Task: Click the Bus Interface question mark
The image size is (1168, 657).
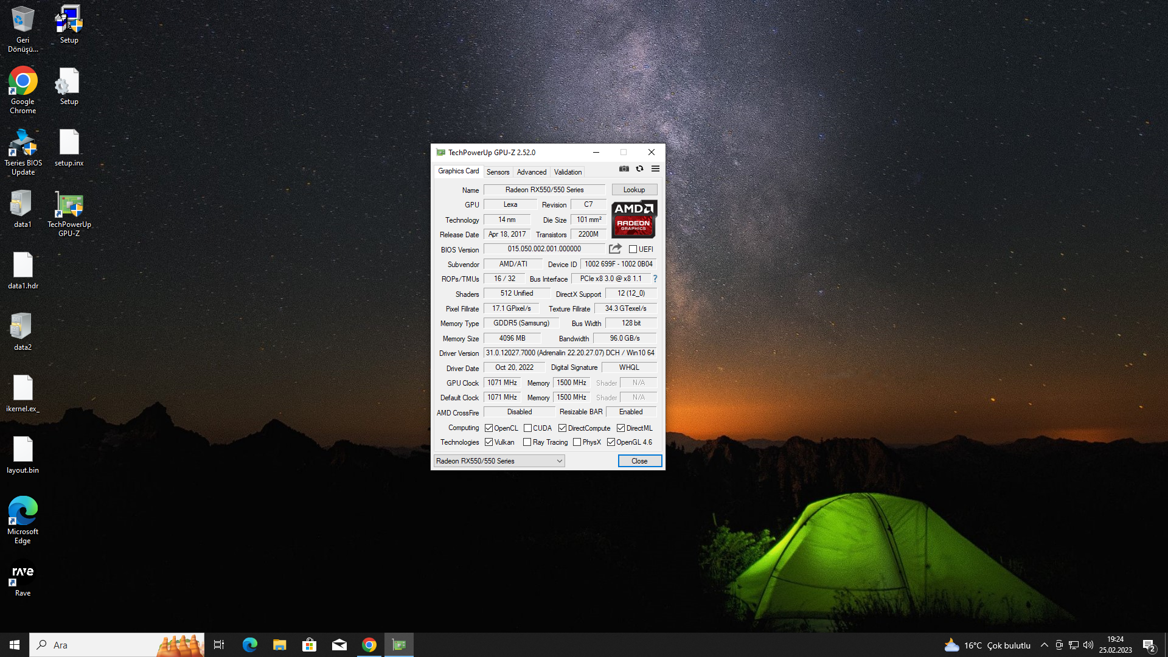Action: (655, 279)
